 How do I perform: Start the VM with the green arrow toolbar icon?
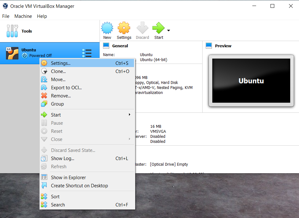click(x=158, y=28)
